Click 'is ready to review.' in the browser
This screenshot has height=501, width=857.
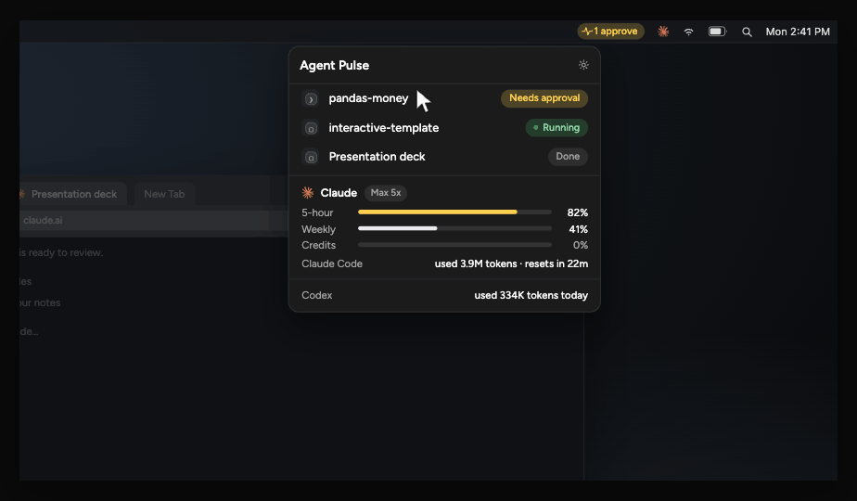61,252
